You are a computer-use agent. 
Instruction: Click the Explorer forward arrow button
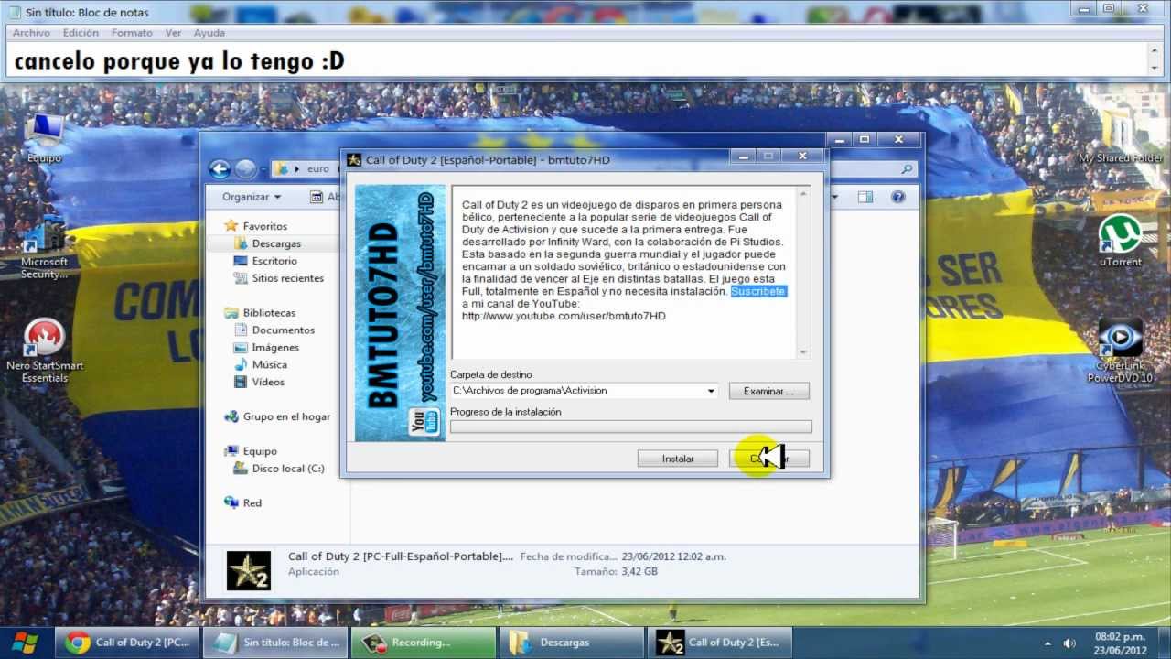click(245, 169)
